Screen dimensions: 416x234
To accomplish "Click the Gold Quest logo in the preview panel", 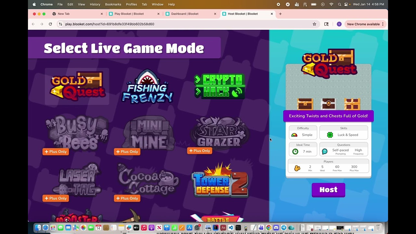I will click(x=329, y=64).
